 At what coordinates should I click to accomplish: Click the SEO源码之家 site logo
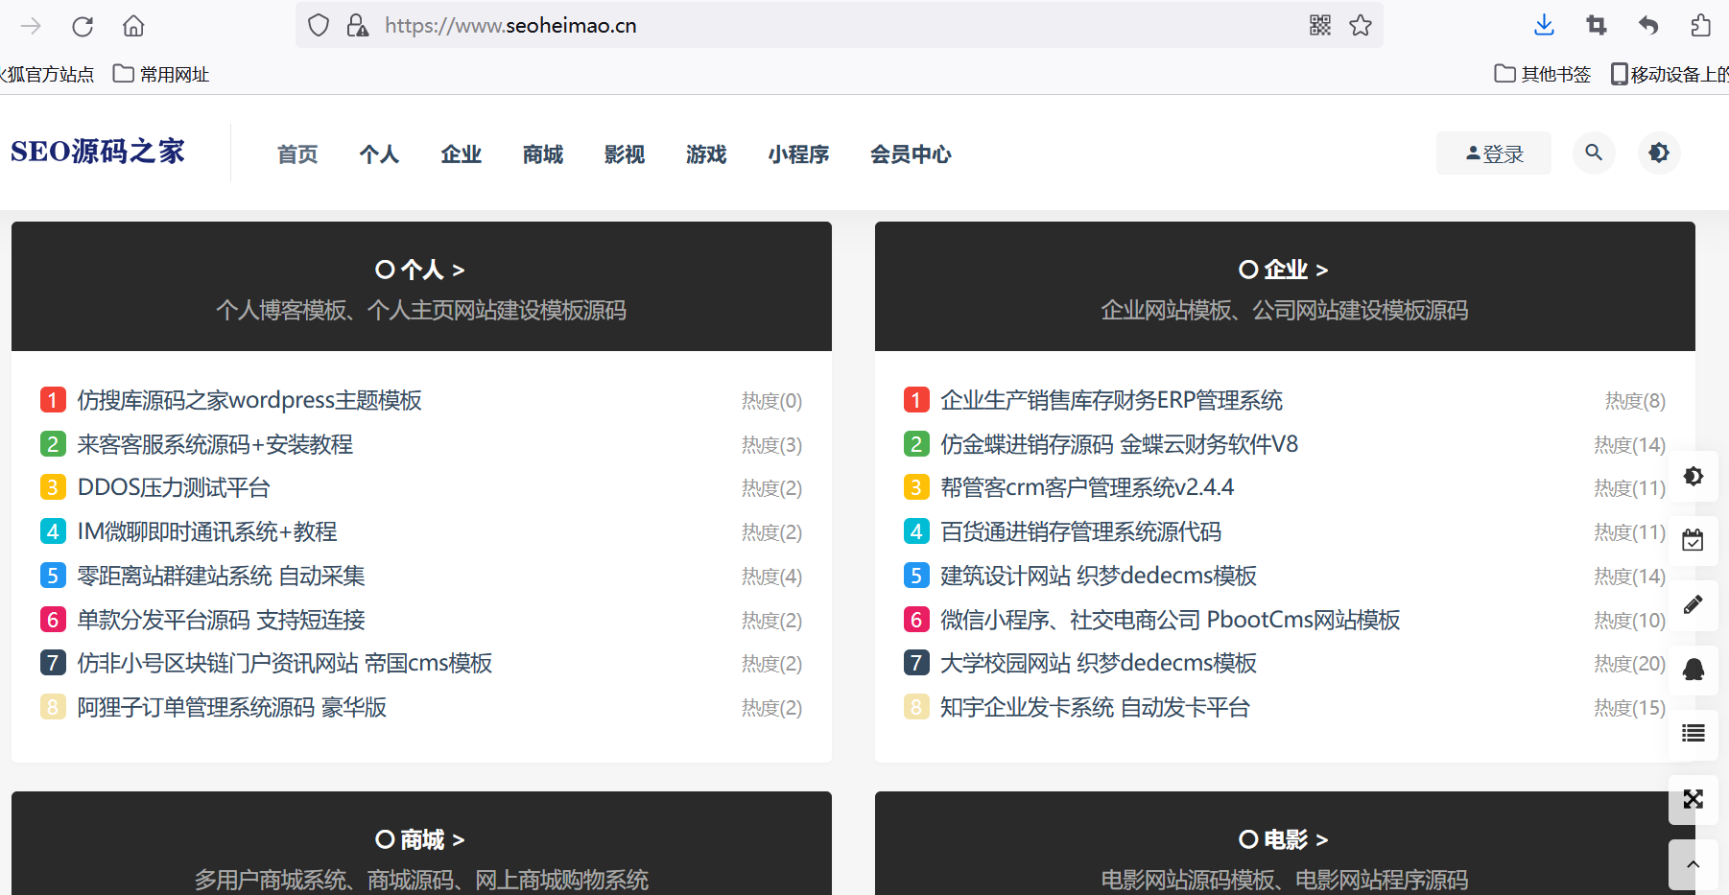tap(98, 152)
